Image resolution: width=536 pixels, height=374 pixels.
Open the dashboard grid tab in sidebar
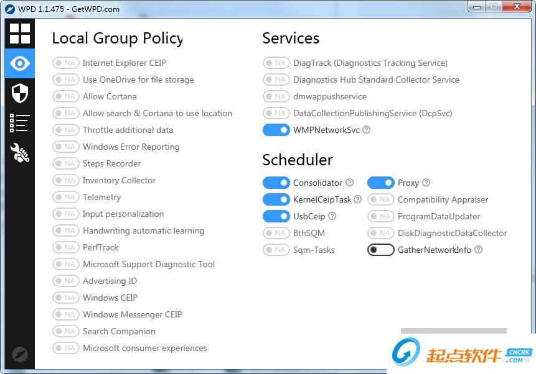coord(20,34)
